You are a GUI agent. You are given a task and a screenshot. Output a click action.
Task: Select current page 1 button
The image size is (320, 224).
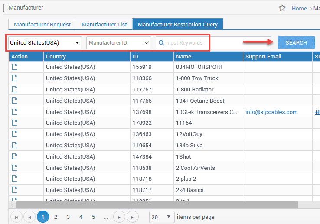[43, 217]
